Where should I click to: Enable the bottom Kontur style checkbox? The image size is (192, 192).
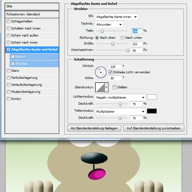pos(8,99)
